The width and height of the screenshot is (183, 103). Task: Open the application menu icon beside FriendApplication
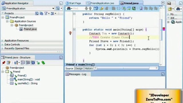click(x=58, y=8)
